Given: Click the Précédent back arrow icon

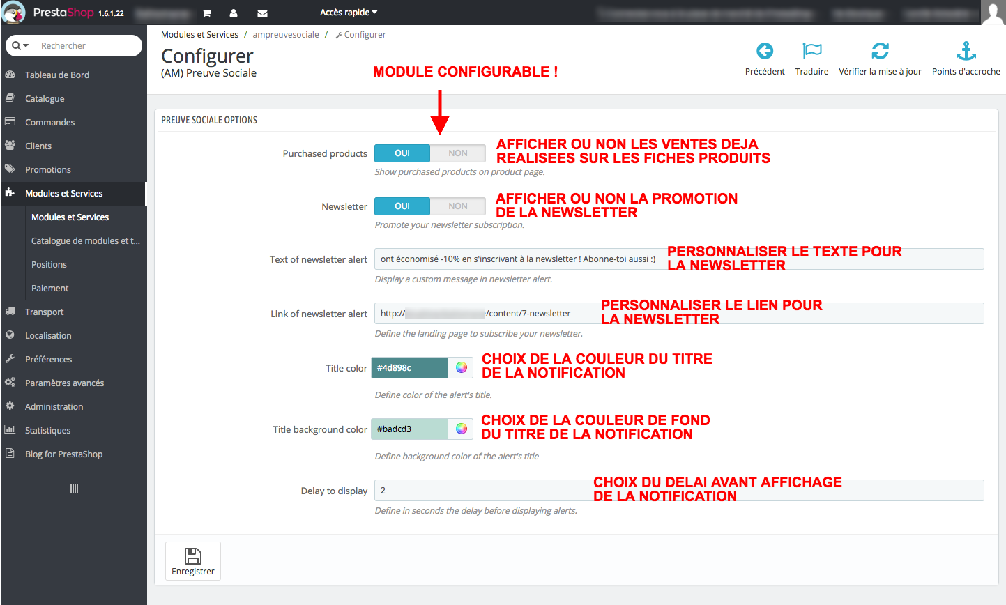Looking at the screenshot, I should [765, 51].
